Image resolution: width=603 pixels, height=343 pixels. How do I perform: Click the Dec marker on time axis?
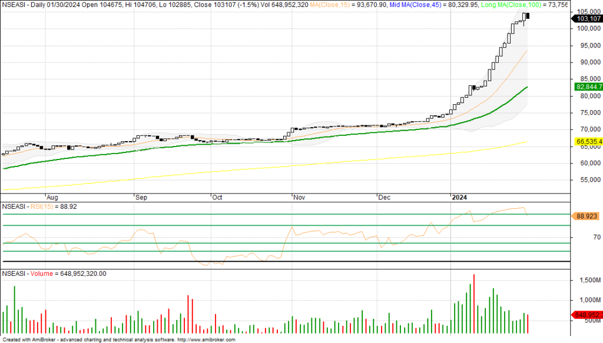[385, 198]
